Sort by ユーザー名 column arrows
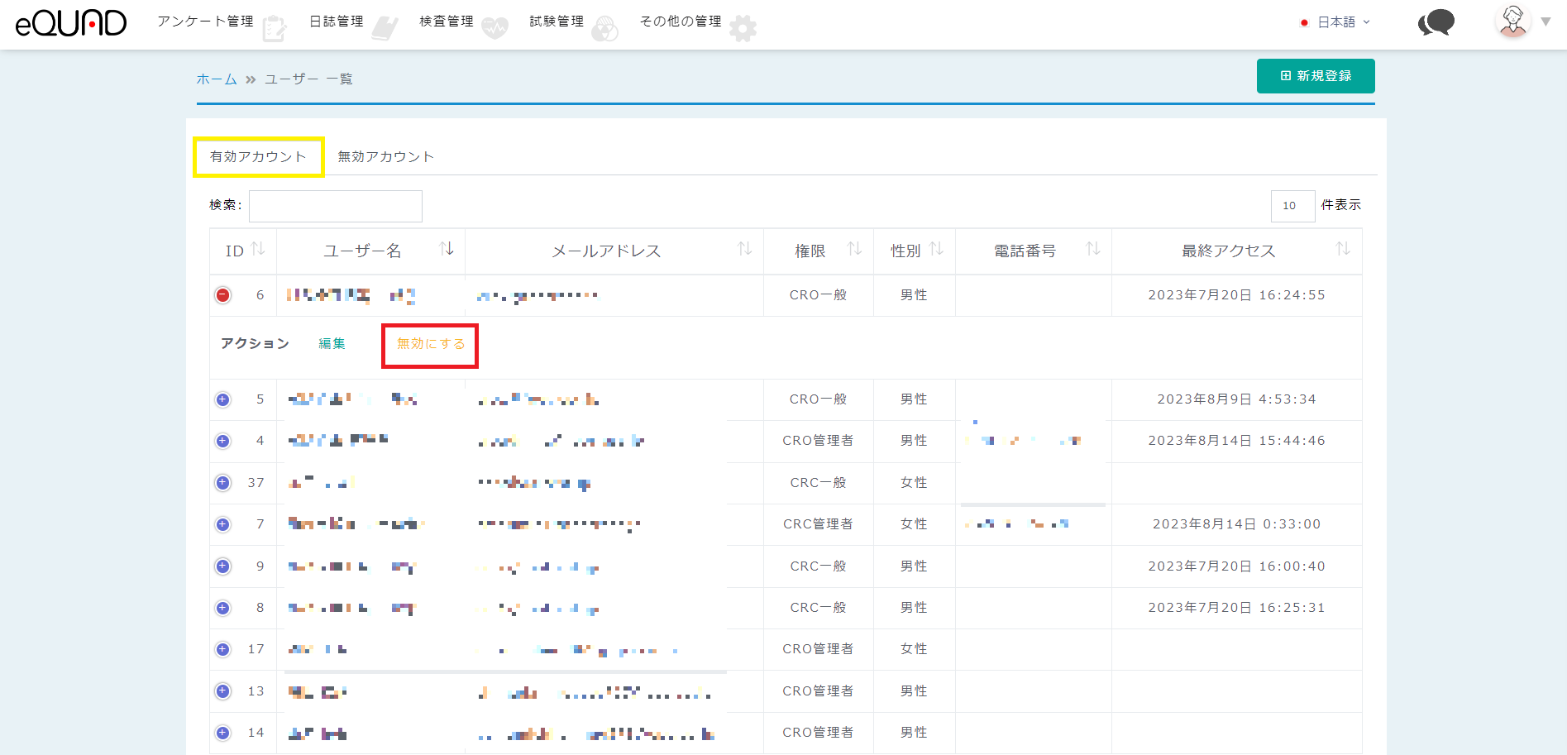The height and width of the screenshot is (755, 1567). 447,250
